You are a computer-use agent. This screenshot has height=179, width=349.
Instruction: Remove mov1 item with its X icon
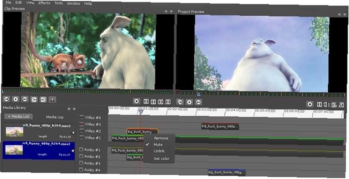point(73,133)
